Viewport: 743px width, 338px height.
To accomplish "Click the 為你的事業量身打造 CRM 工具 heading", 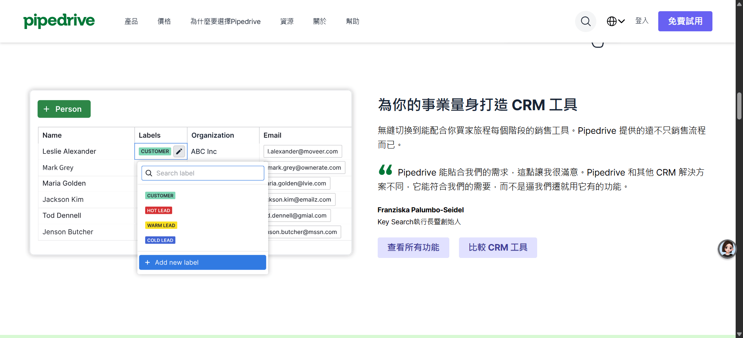I will tap(478, 105).
